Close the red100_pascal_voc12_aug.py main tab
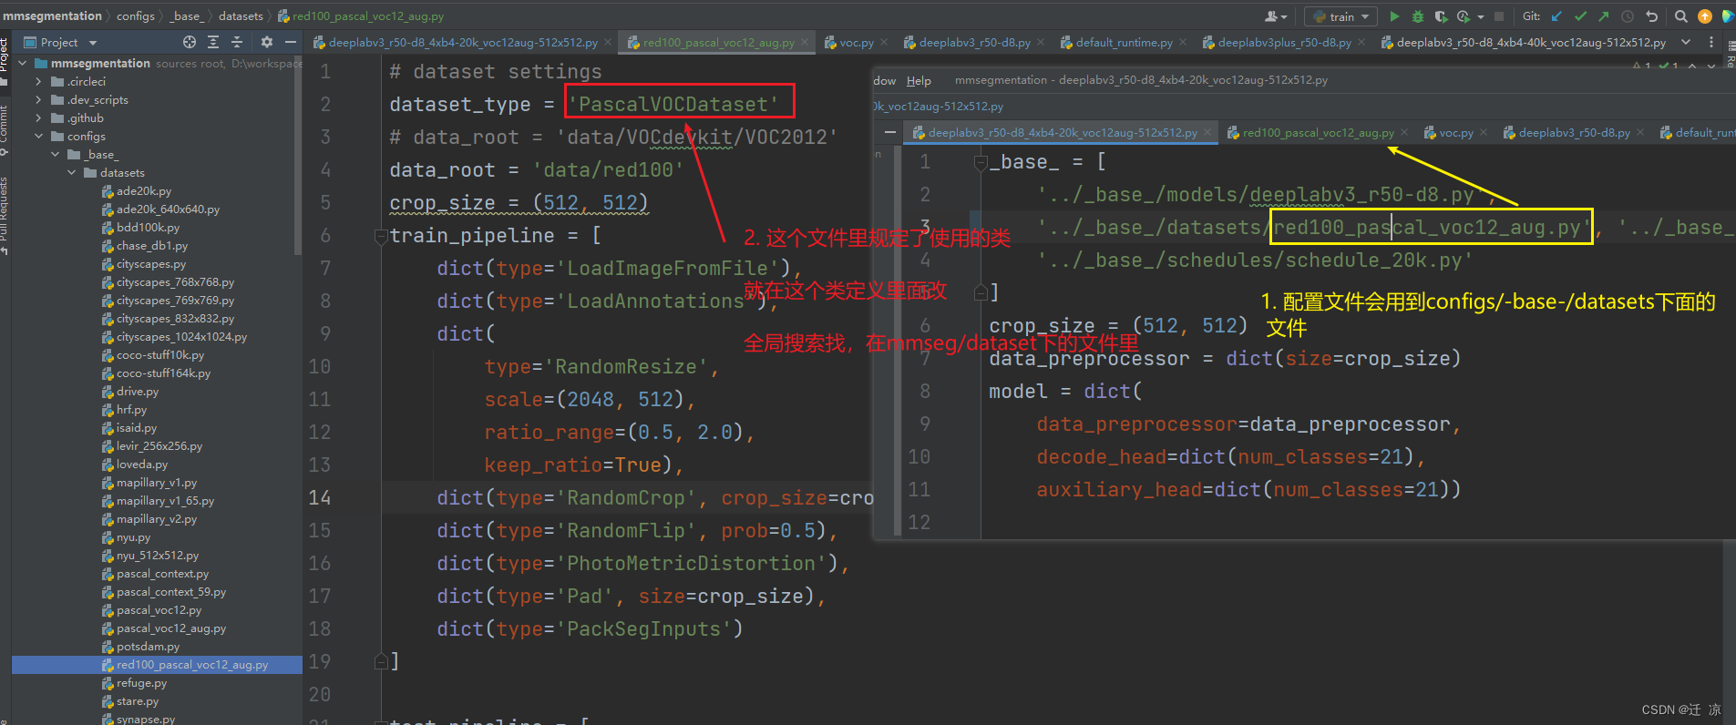Screen dimensions: 1736x725 coord(805,42)
